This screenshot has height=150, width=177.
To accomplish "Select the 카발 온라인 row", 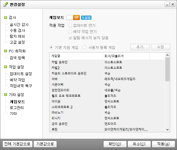I will click(107, 62).
